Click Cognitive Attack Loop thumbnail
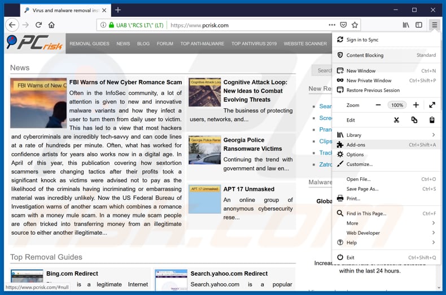446x295 pixels. click(204, 92)
